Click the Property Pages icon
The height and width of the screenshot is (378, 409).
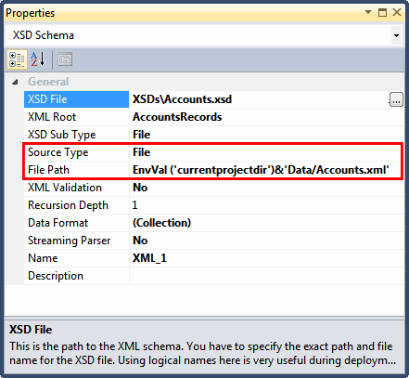pos(65,59)
